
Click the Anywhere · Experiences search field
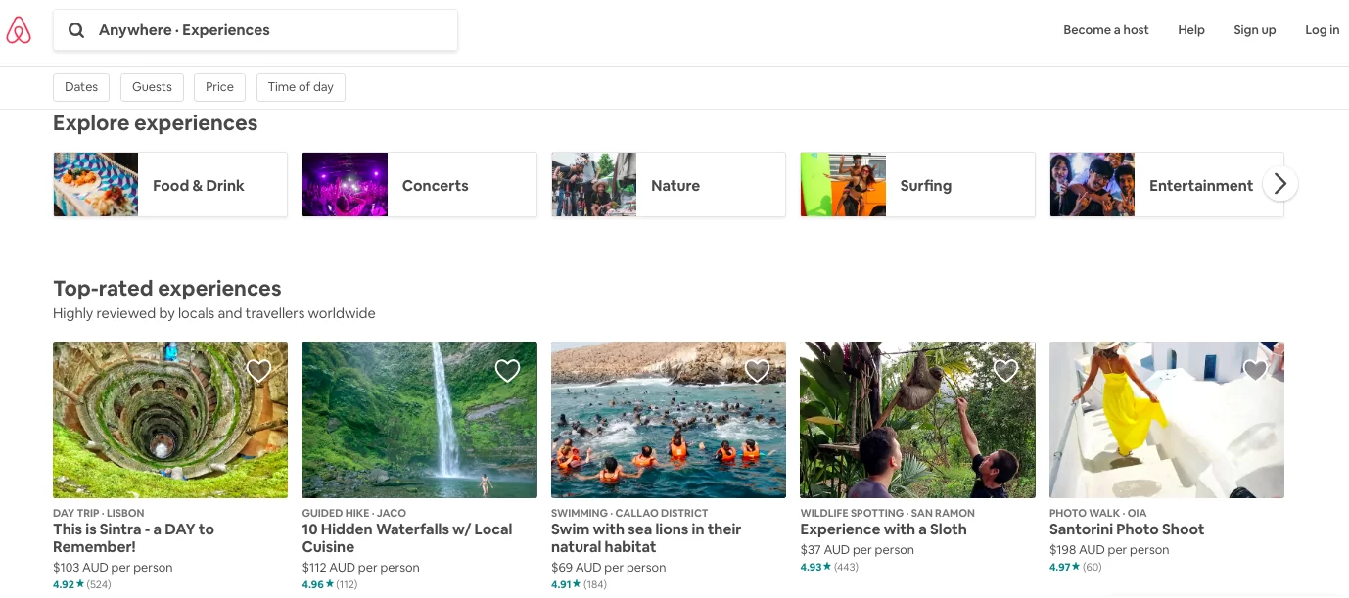(x=256, y=30)
